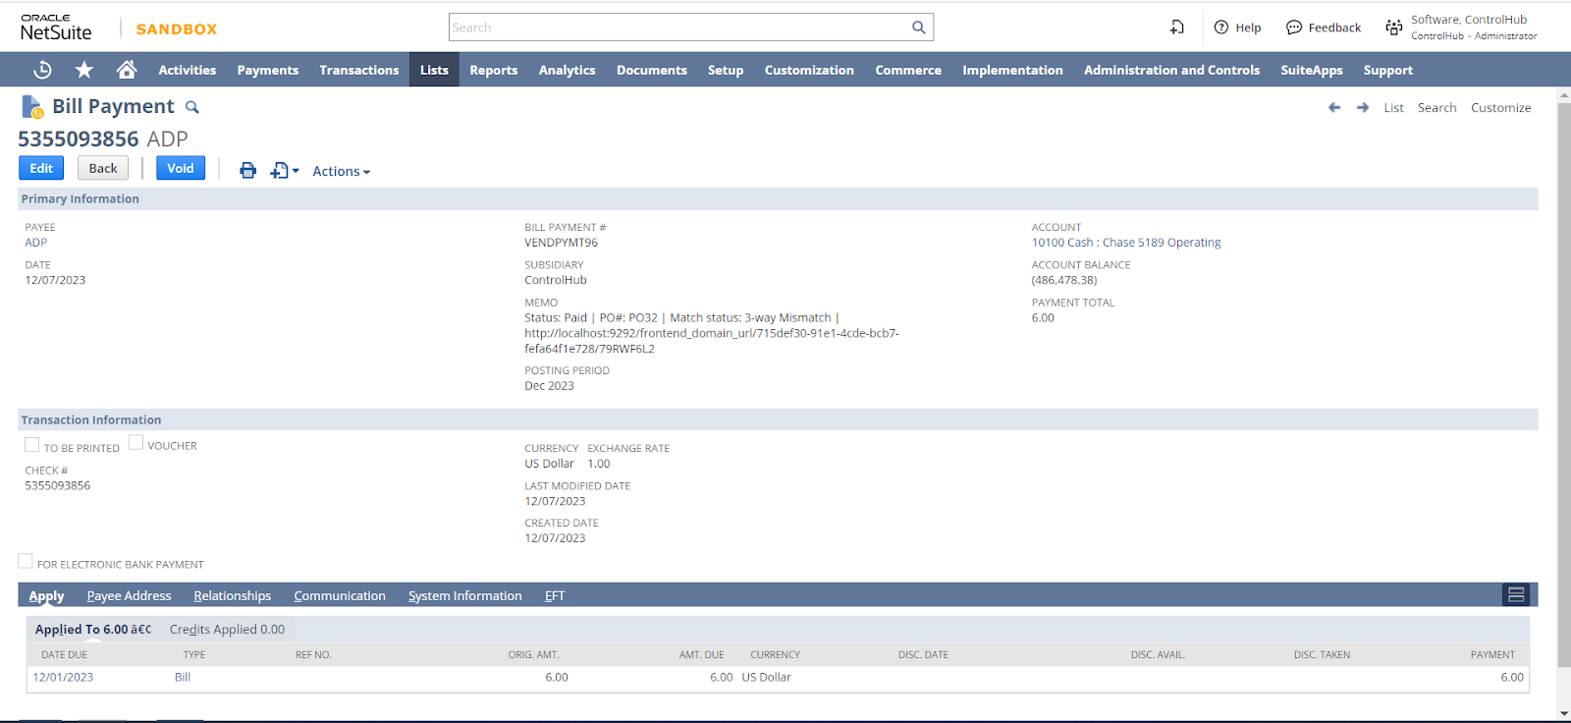The height and width of the screenshot is (723, 1571).
Task: Print this bill payment with printer icon
Action: tap(248, 171)
